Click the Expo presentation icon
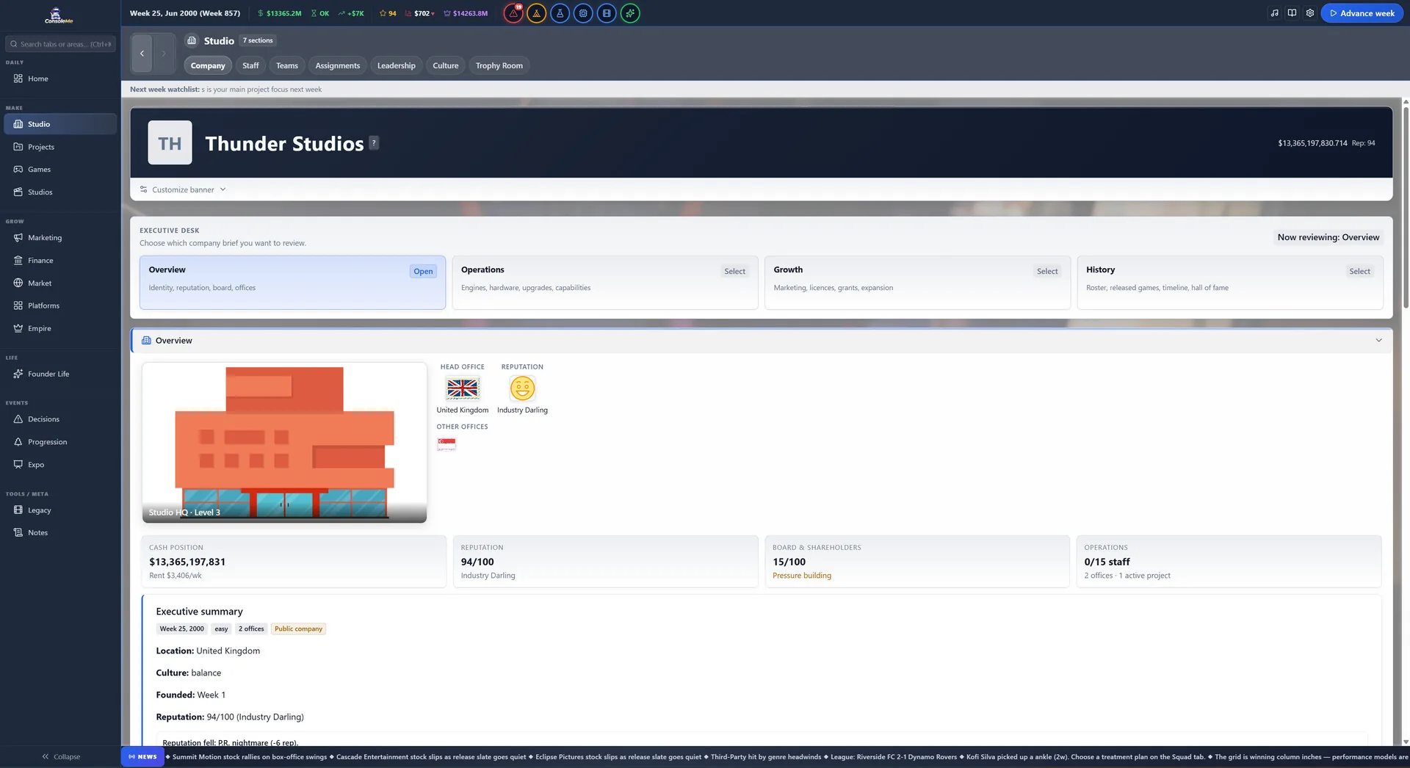The image size is (1410, 768). (18, 465)
